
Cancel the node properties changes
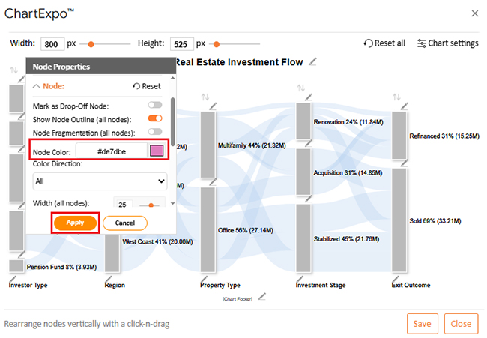[124, 223]
